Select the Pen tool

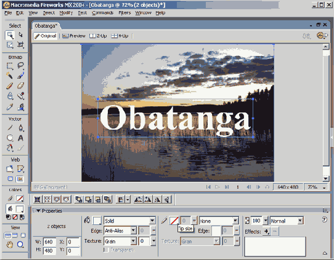[20, 128]
